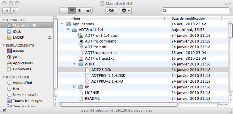
Task: Switch to list view
Action: (72, 11)
